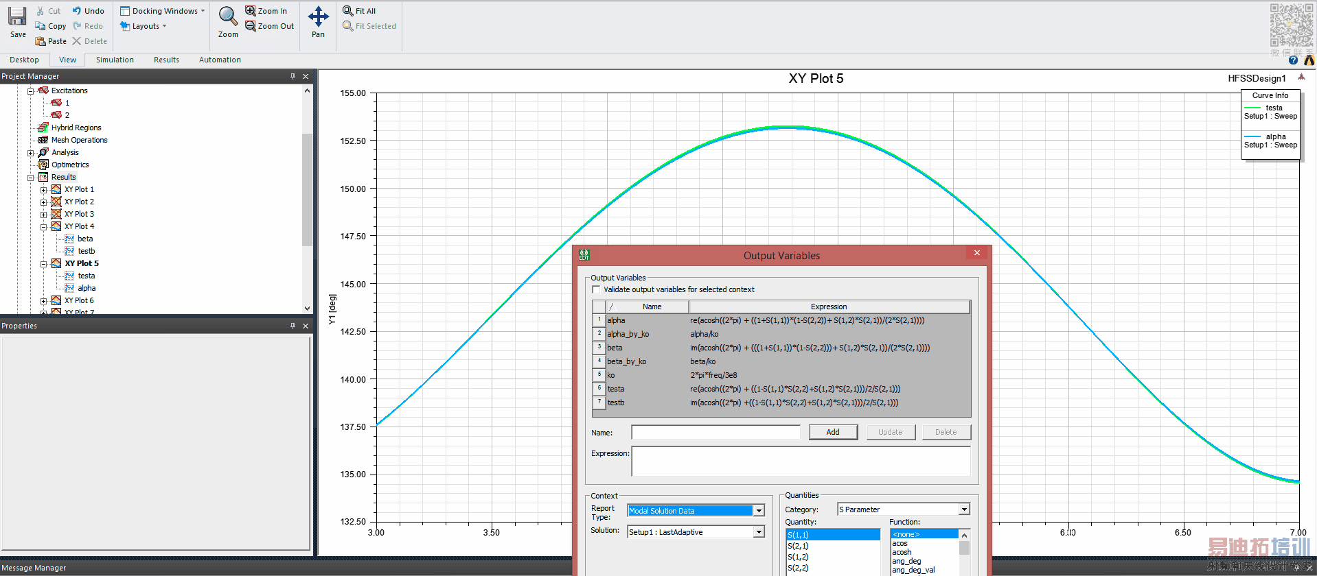Collapse the XY Plot 5 tree node
Viewport: 1317px width, 576px height.
[x=44, y=264]
